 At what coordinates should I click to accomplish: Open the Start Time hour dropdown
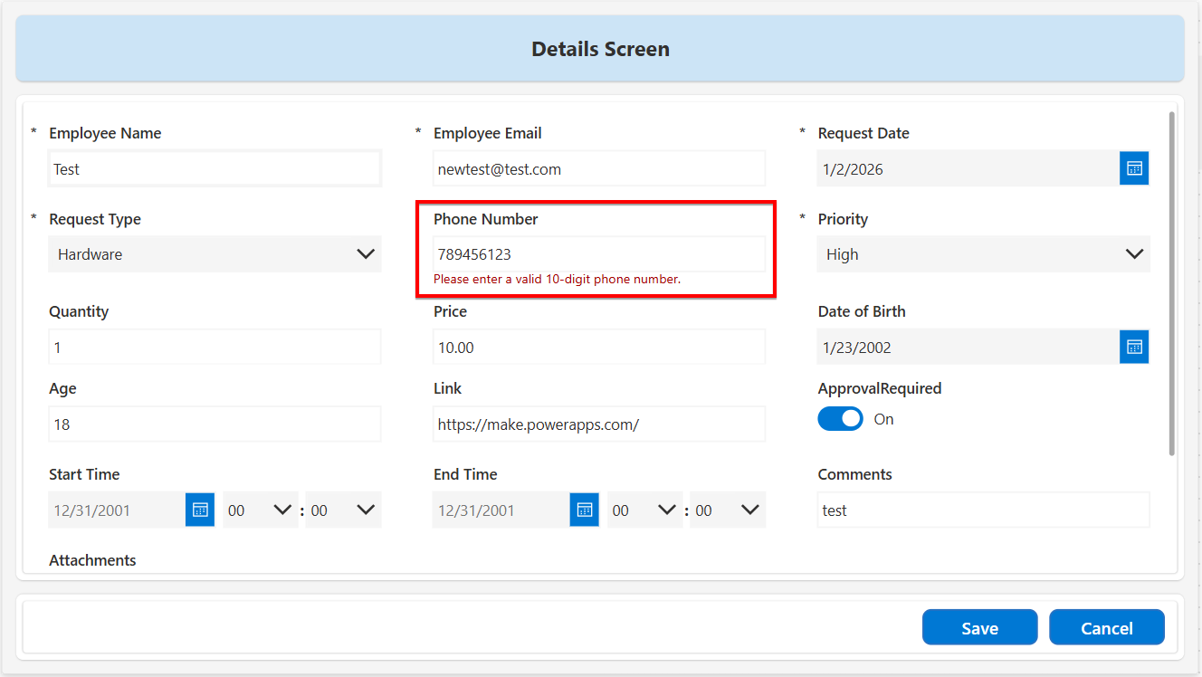[260, 510]
